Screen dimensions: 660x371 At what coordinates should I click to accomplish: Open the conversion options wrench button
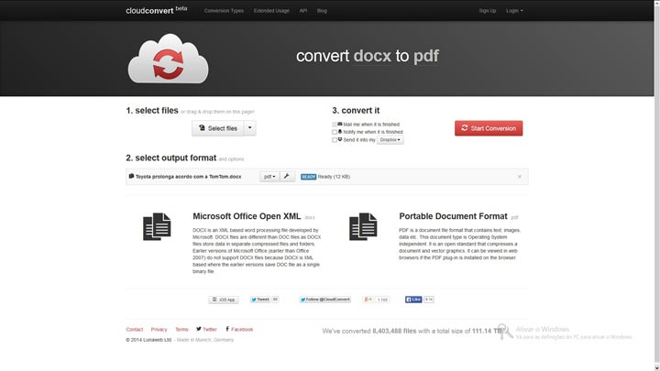tap(287, 176)
